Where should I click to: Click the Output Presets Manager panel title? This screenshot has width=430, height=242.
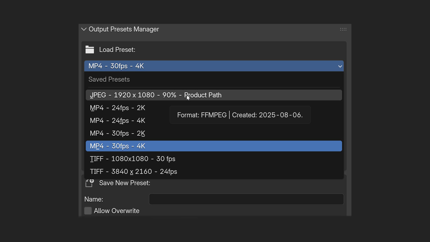[x=124, y=30]
